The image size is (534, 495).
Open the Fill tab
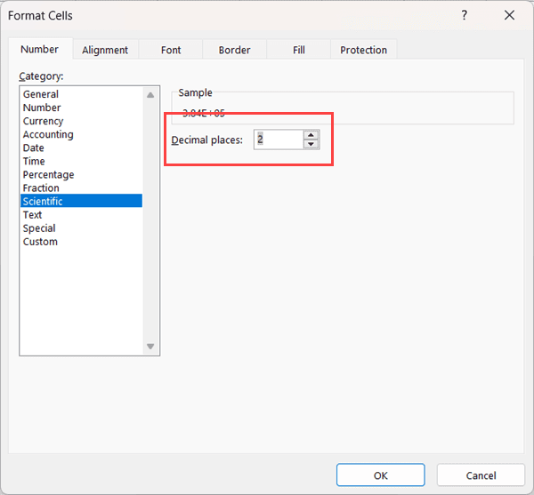pyautogui.click(x=299, y=51)
